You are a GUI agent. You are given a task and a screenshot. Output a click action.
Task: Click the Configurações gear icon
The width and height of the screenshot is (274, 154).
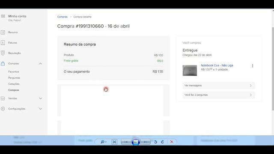click(x=3, y=109)
